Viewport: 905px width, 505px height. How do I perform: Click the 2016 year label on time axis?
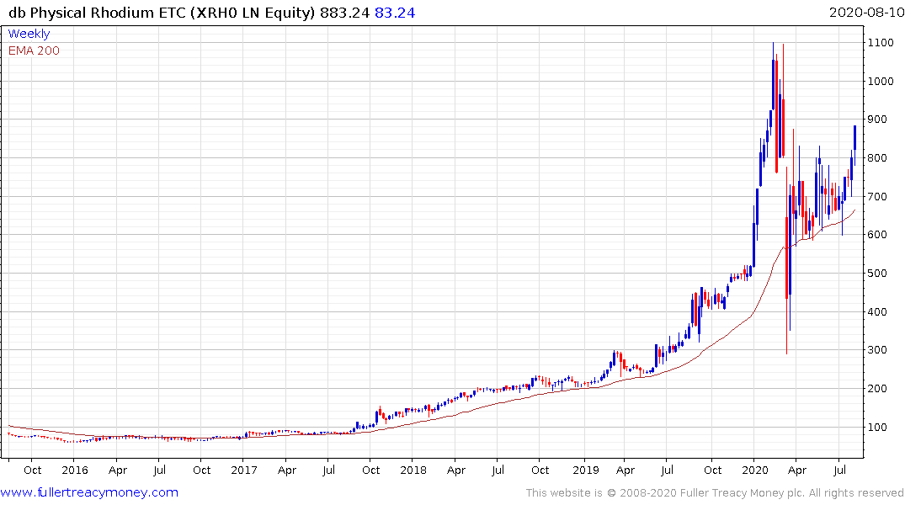point(75,470)
